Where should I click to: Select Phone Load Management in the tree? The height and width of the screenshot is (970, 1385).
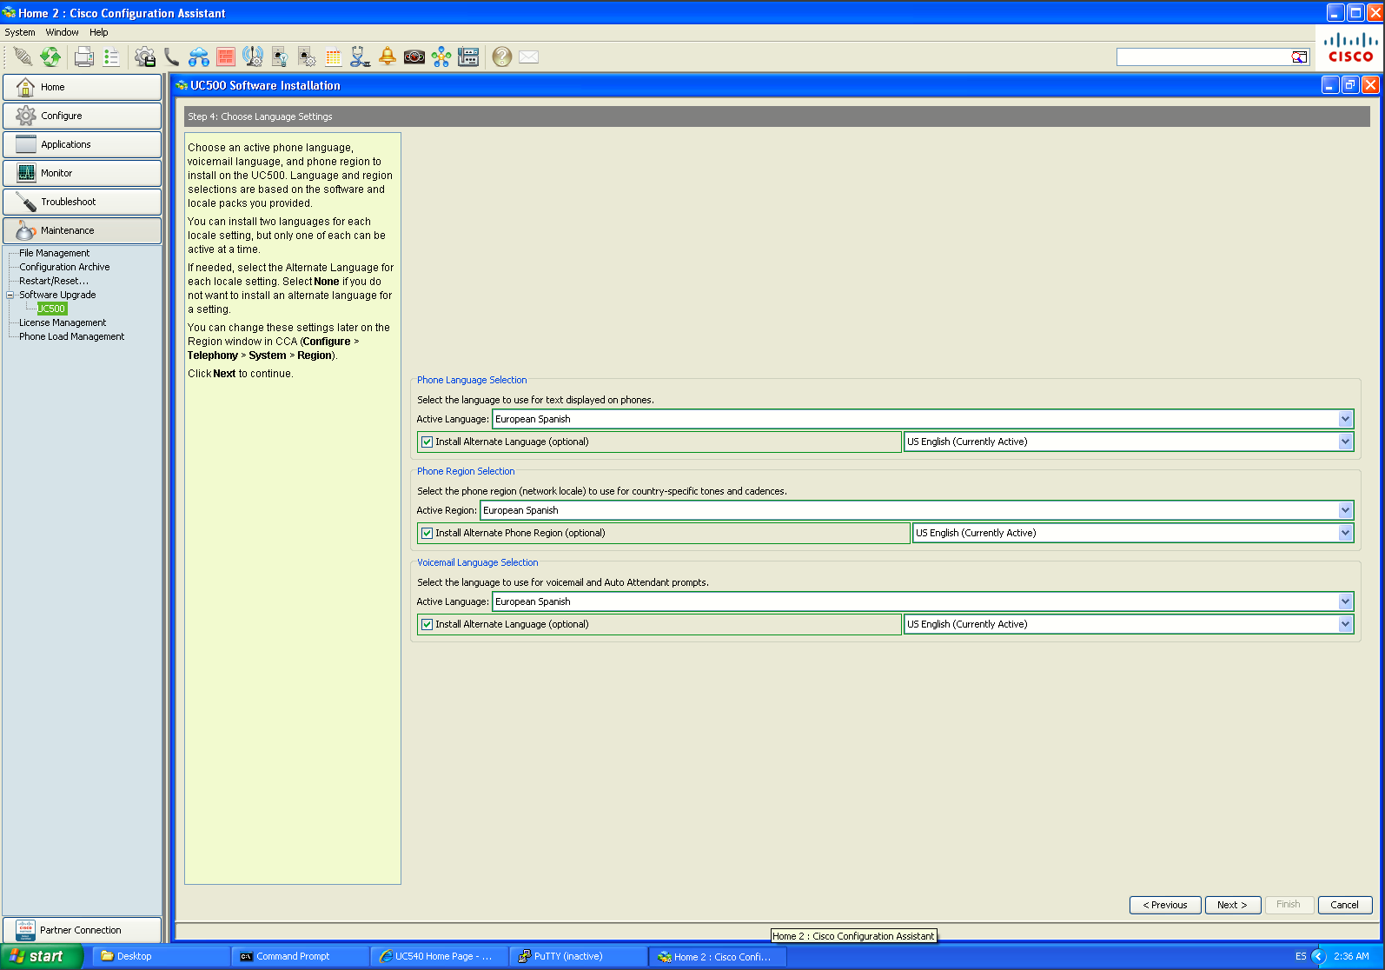(71, 336)
